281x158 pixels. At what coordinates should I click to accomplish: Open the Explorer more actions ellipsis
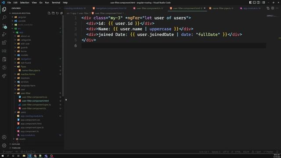coord(60,8)
